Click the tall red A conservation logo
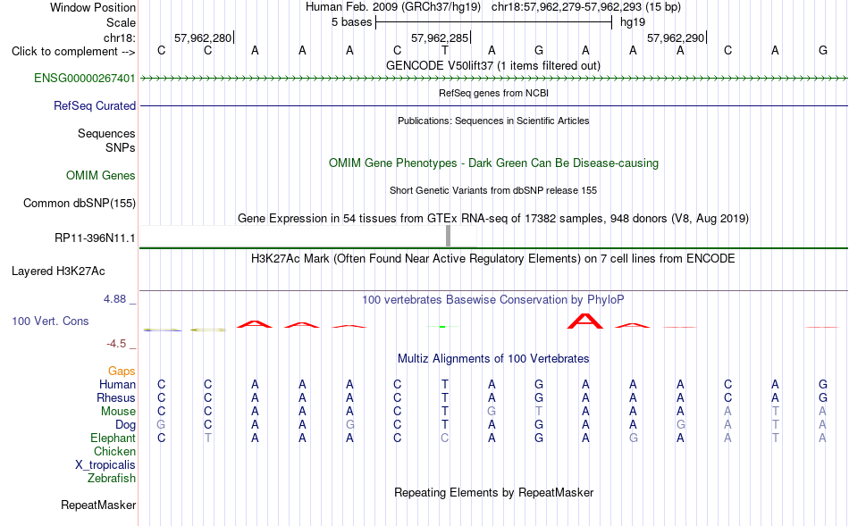This screenshot has height=526, width=849. [x=584, y=321]
